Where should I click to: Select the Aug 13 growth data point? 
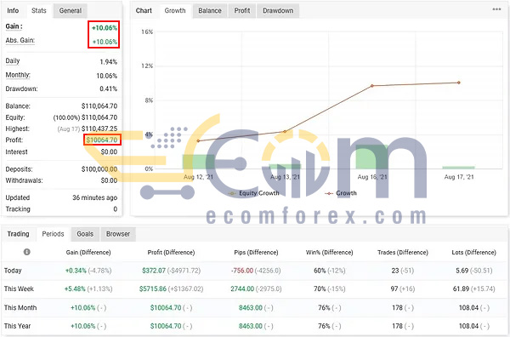[285, 132]
